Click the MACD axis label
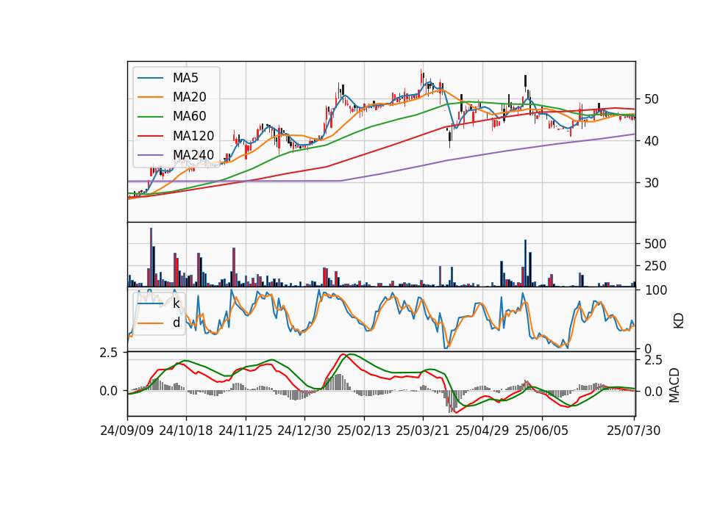Image resolution: width=706 pixels, height=507 pixels. (x=674, y=385)
